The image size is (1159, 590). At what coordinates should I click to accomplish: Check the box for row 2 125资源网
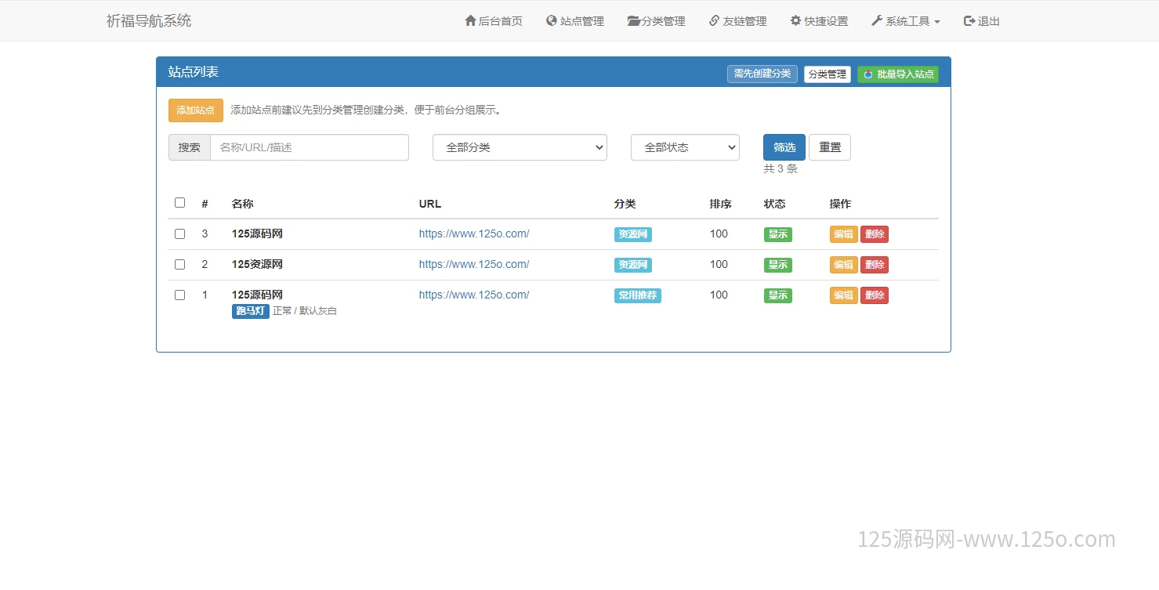point(179,264)
